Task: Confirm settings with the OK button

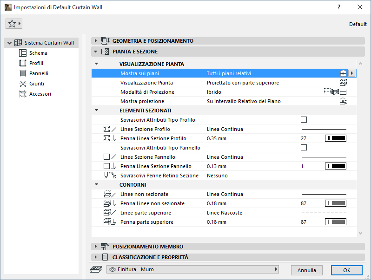Action: point(346,270)
